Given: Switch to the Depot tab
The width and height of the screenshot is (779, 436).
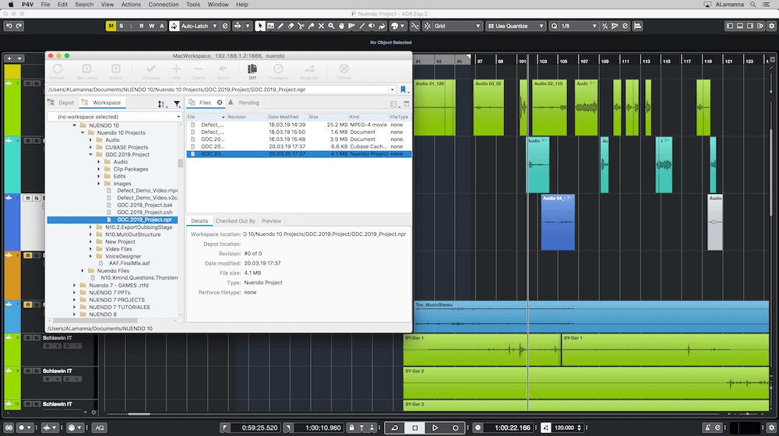Looking at the screenshot, I should click(61, 103).
